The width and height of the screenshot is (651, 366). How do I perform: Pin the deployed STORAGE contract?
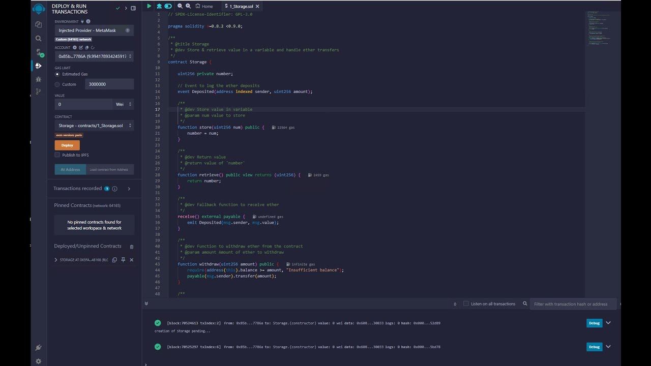(x=123, y=260)
